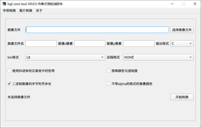Screen dimensions: 201x128
Task: Open the 字体转换 menu
Action: (x=9, y=10)
